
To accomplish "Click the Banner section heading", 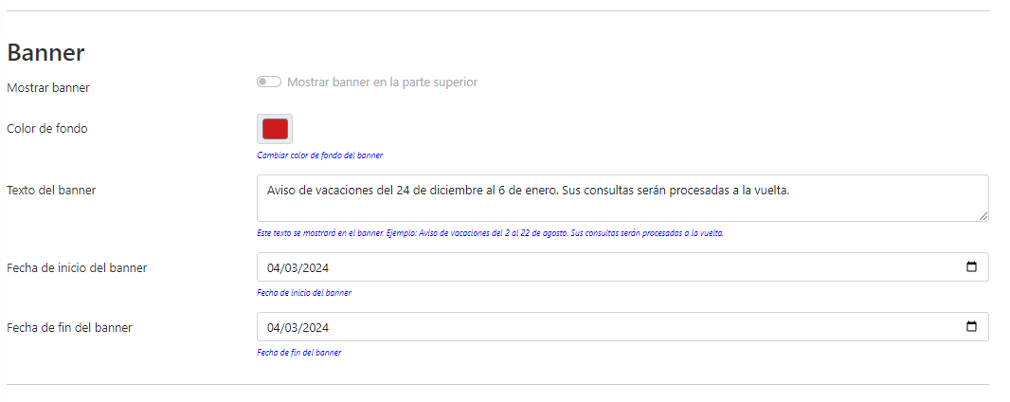I will point(45,53).
